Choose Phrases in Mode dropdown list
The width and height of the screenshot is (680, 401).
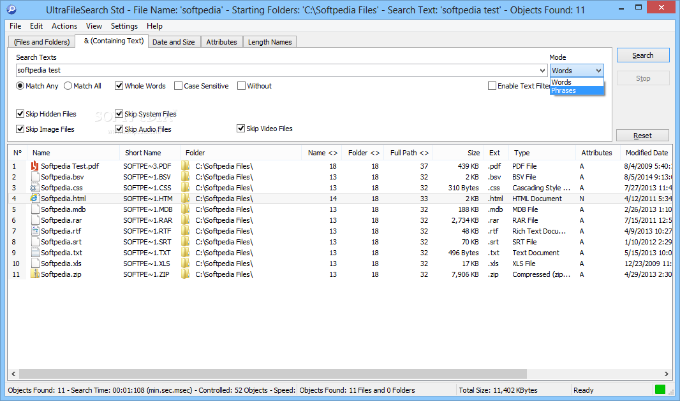point(577,90)
